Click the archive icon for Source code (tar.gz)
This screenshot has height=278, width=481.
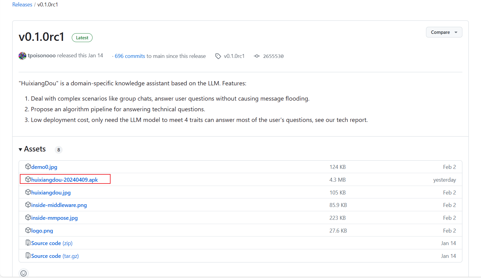pyautogui.click(x=28, y=256)
